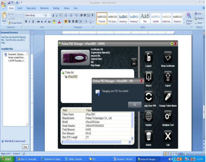
Task: Switch to the View ribbon tab
Action: 76,8
